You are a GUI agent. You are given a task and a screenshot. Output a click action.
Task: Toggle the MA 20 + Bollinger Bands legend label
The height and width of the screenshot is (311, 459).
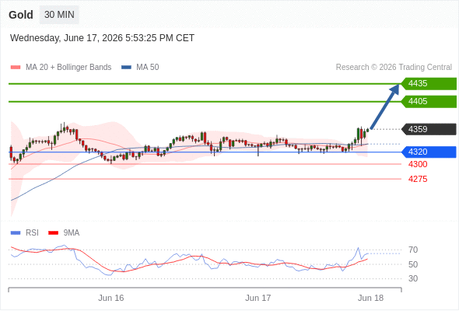(x=68, y=68)
